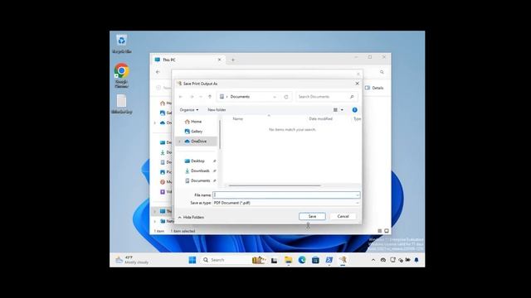This screenshot has width=531, height=298.
Task: Sort by the Date modified column header
Action: (x=321, y=119)
